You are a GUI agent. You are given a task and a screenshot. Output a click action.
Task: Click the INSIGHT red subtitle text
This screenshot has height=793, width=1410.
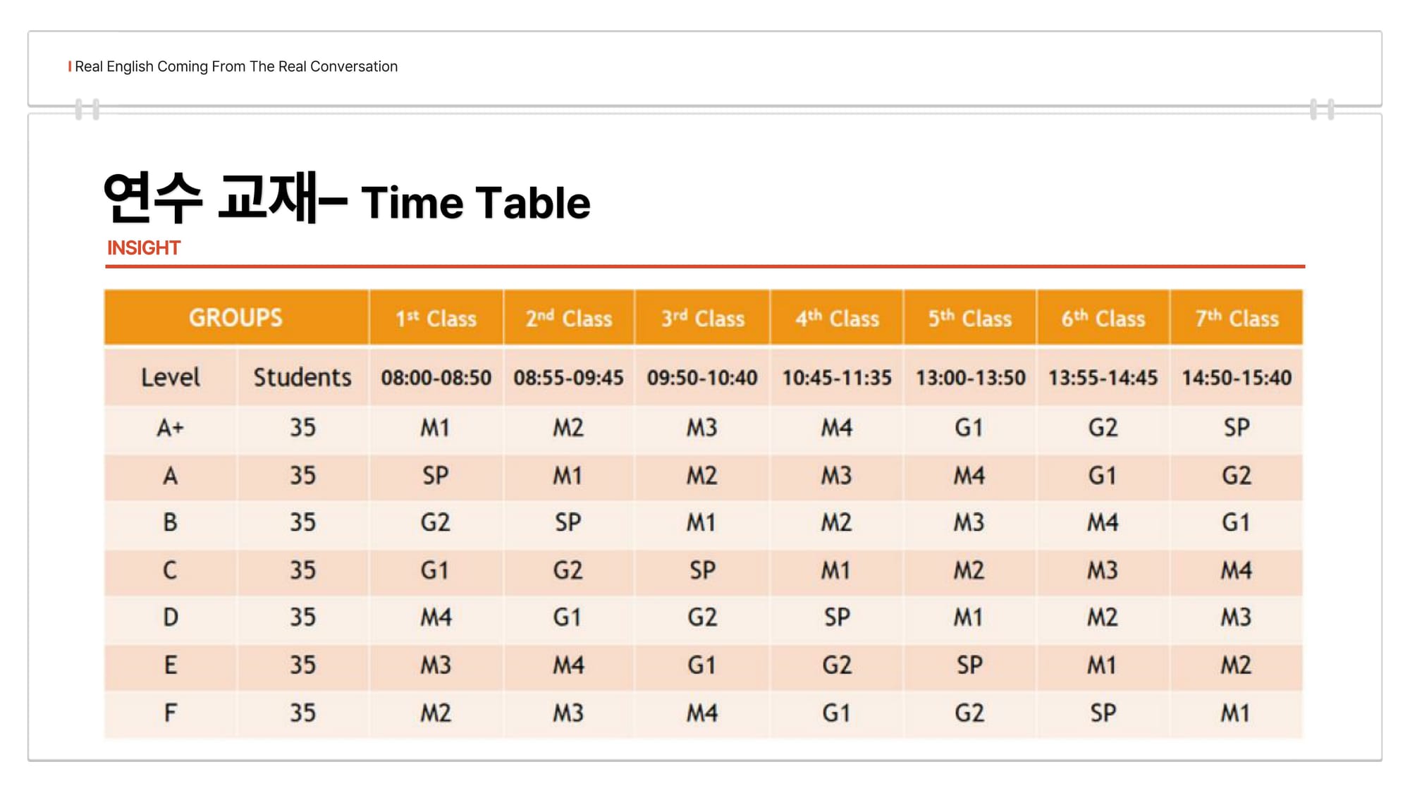coord(144,248)
